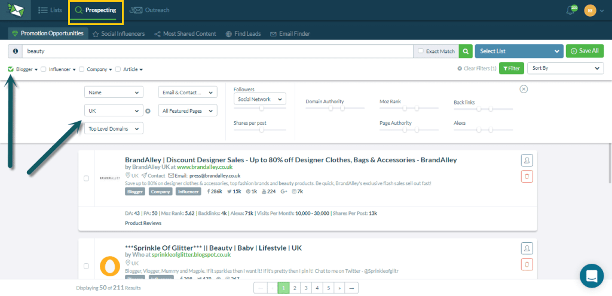Toggle the Exact Match checkbox
Viewport: 612px width, 296px height.
click(x=420, y=51)
